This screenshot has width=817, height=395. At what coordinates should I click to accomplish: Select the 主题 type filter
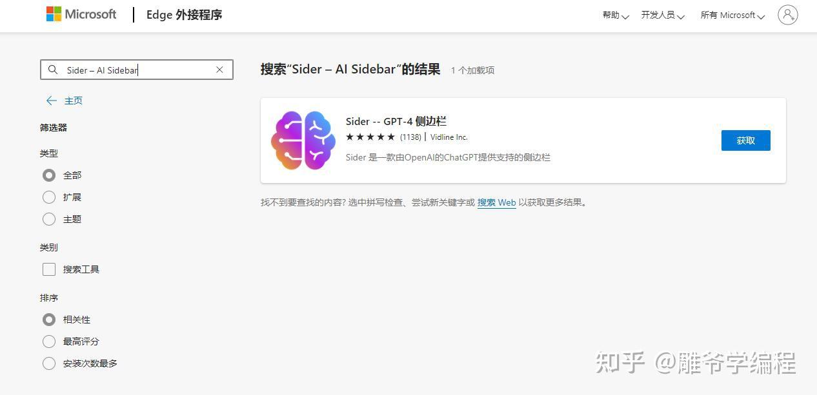(49, 219)
